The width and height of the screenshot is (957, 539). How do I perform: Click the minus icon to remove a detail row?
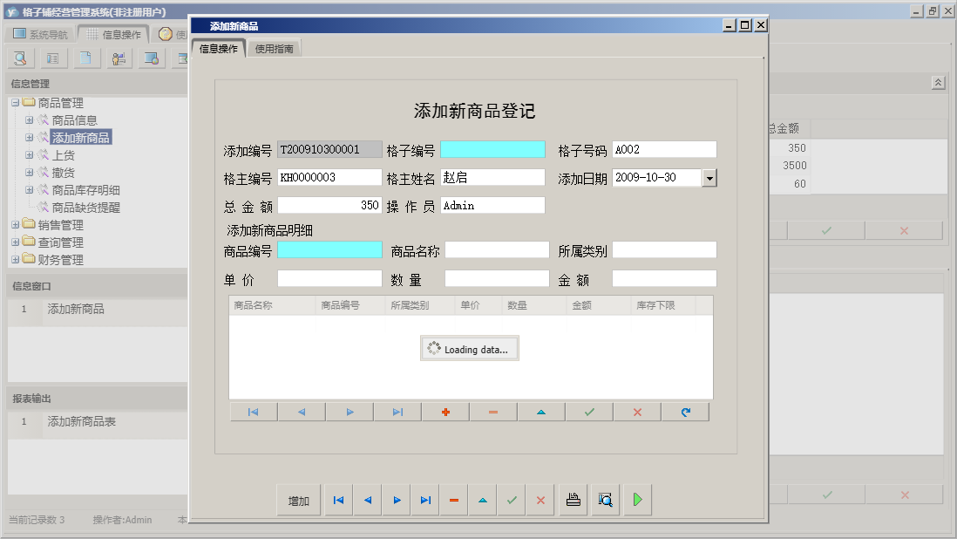(493, 411)
